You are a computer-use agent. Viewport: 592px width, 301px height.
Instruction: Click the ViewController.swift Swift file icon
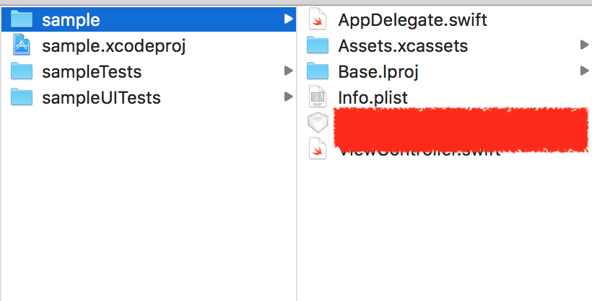(317, 149)
